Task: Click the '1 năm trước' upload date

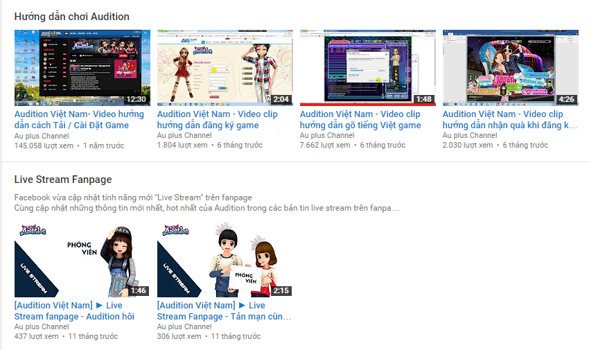Action: pos(104,146)
